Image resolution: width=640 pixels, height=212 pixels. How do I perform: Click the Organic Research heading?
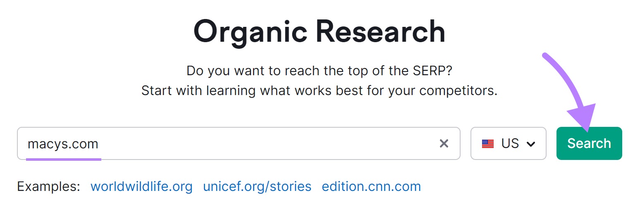319,31
